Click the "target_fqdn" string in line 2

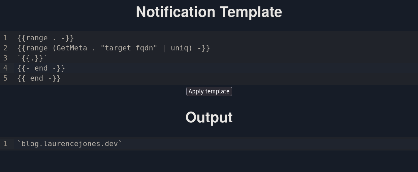click(x=129, y=48)
